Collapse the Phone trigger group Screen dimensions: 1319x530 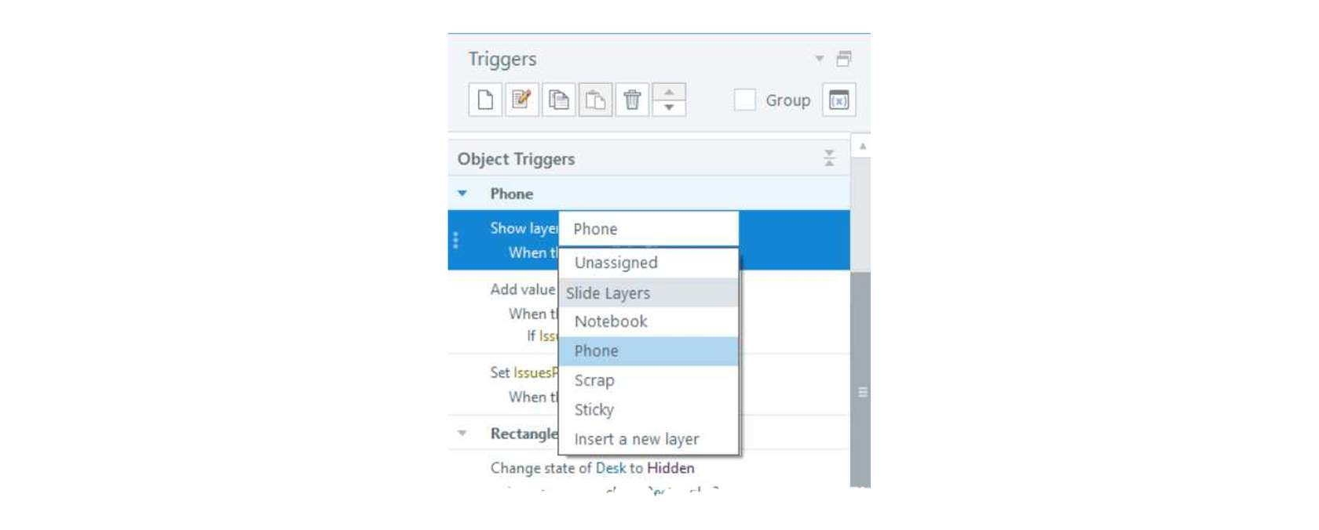pyautogui.click(x=462, y=194)
